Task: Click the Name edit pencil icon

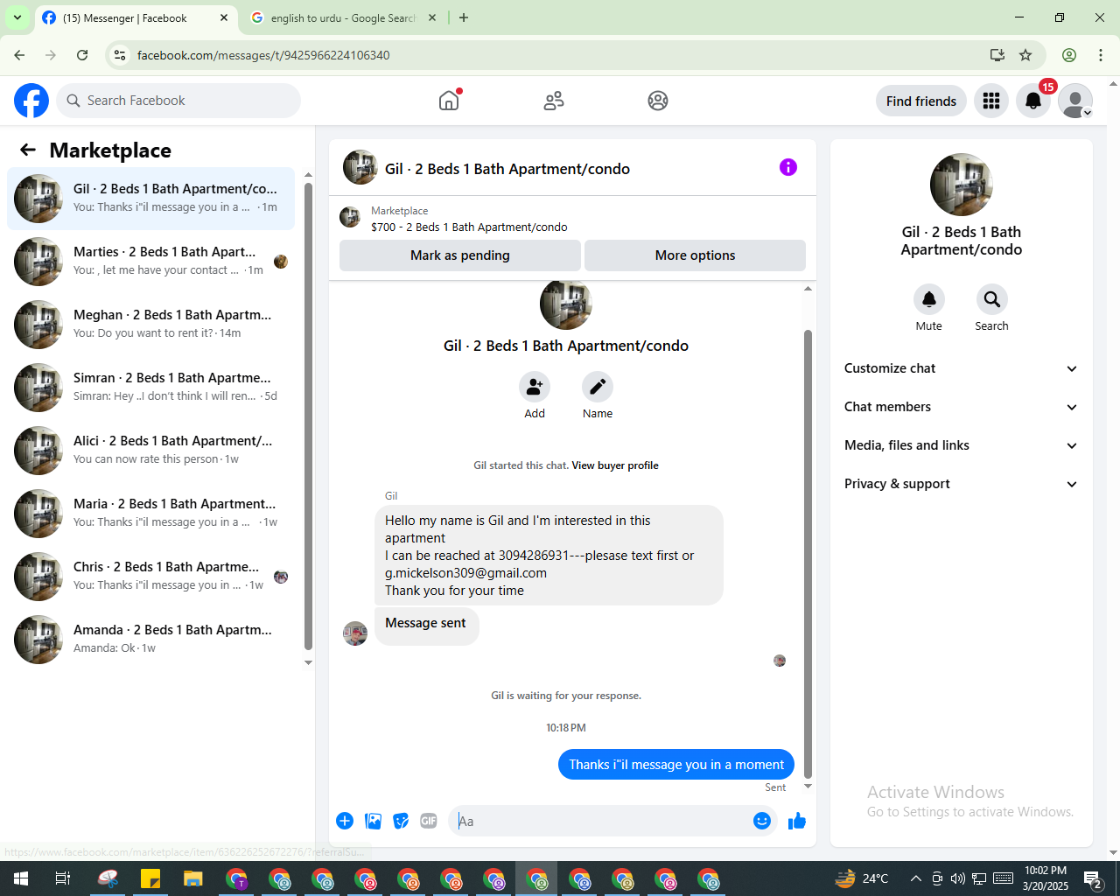Action: [598, 387]
